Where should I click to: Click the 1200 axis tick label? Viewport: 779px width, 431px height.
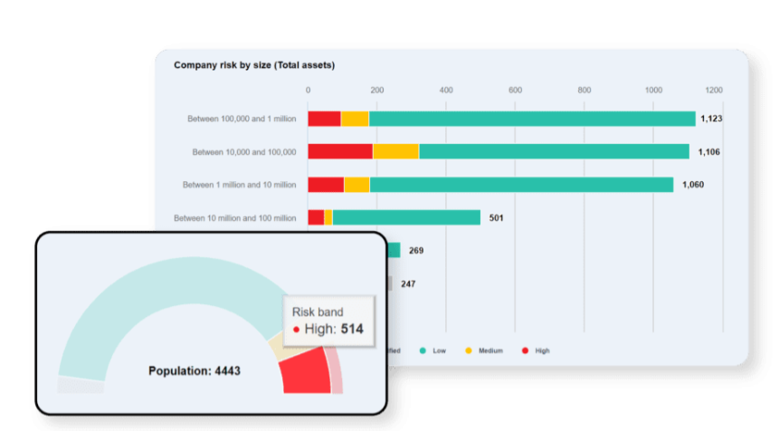tap(714, 90)
